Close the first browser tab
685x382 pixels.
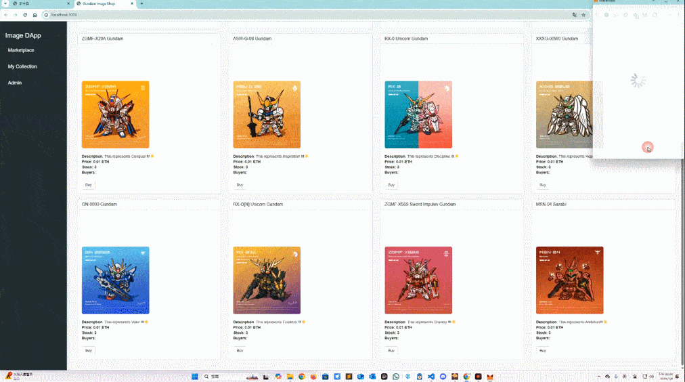[68, 3]
